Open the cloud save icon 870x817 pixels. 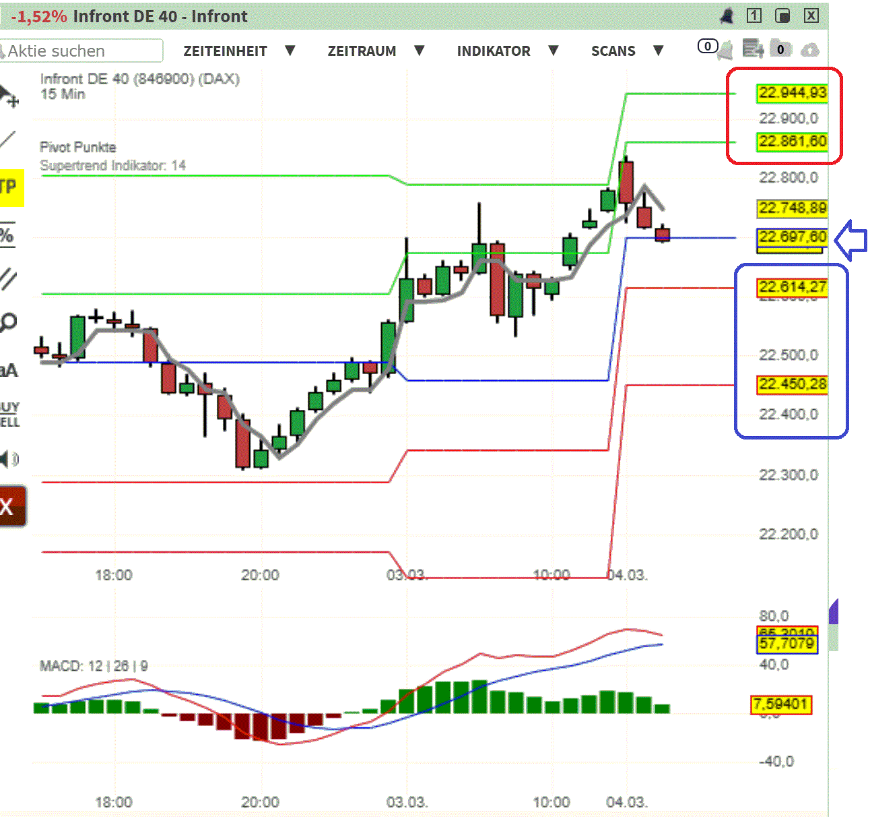pyautogui.click(x=810, y=49)
